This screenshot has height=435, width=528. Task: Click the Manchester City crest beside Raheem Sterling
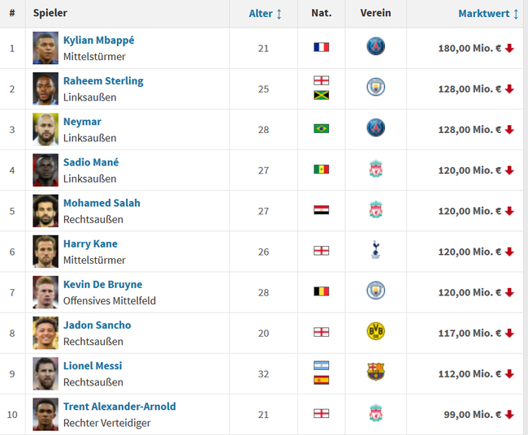(375, 88)
